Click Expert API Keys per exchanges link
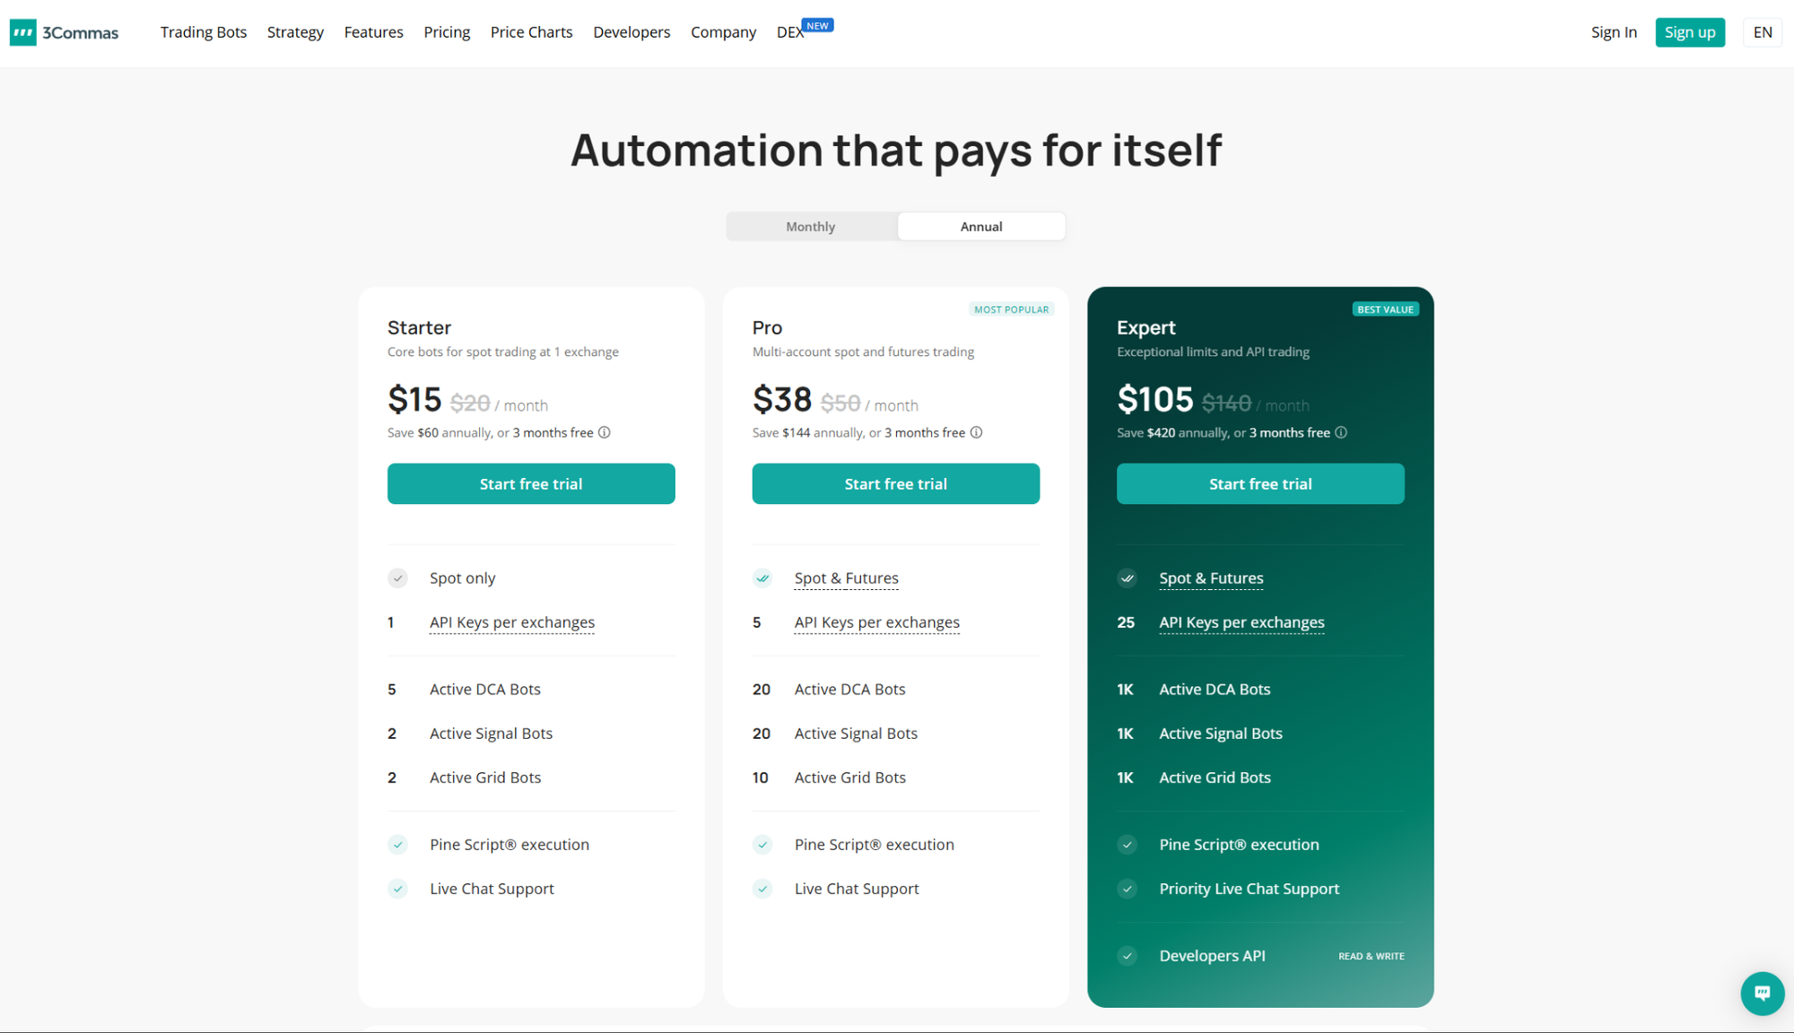 point(1241,622)
